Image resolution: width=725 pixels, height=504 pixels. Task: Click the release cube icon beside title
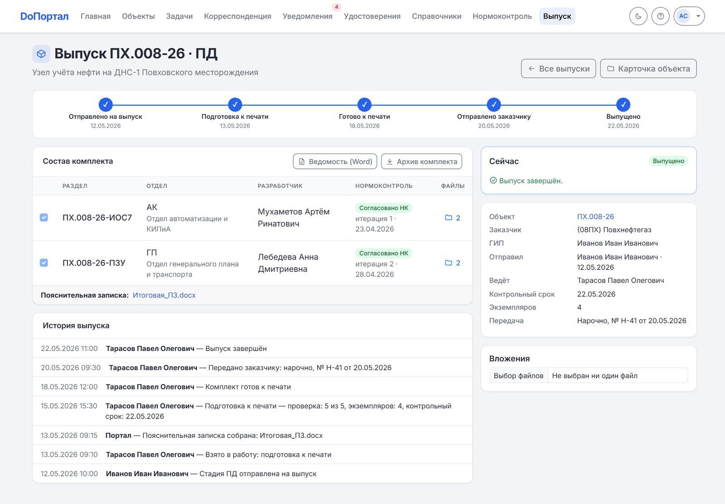pyautogui.click(x=41, y=54)
